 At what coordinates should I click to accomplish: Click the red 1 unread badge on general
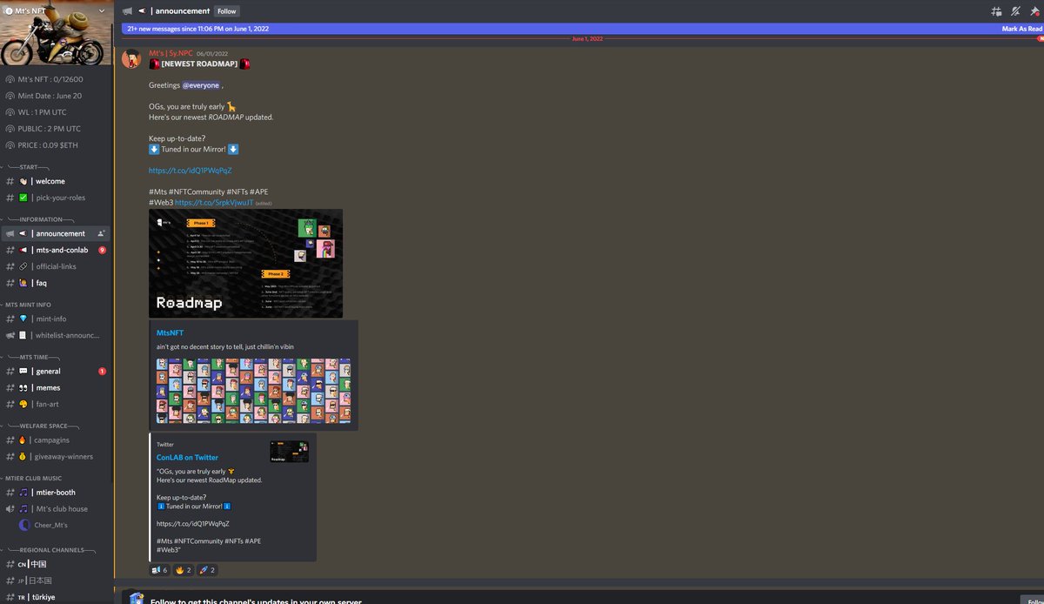(x=103, y=371)
